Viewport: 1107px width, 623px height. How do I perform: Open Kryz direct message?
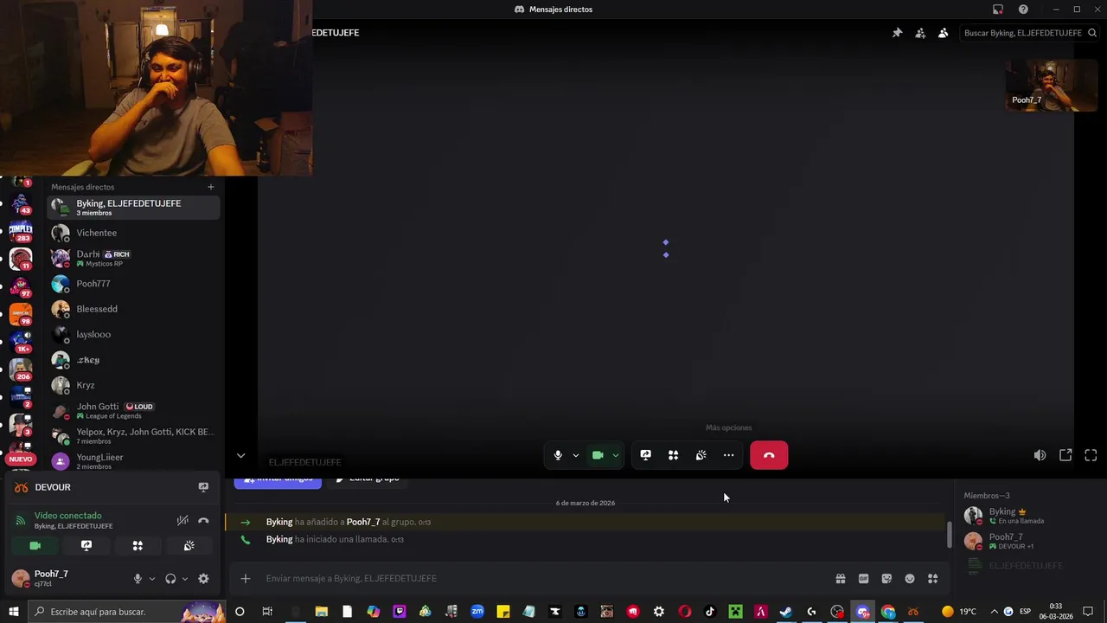click(x=133, y=385)
